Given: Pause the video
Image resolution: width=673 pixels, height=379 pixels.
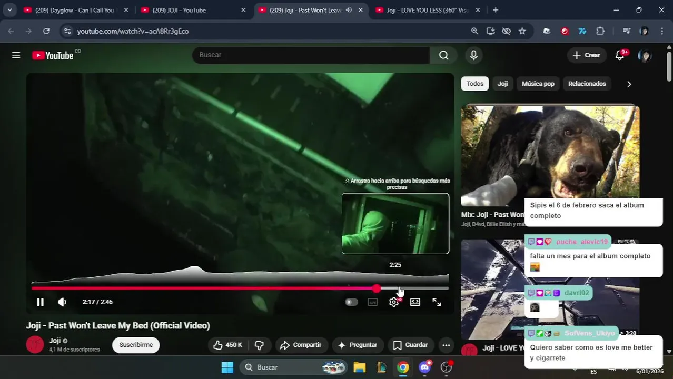Looking at the screenshot, I should pyautogui.click(x=40, y=302).
